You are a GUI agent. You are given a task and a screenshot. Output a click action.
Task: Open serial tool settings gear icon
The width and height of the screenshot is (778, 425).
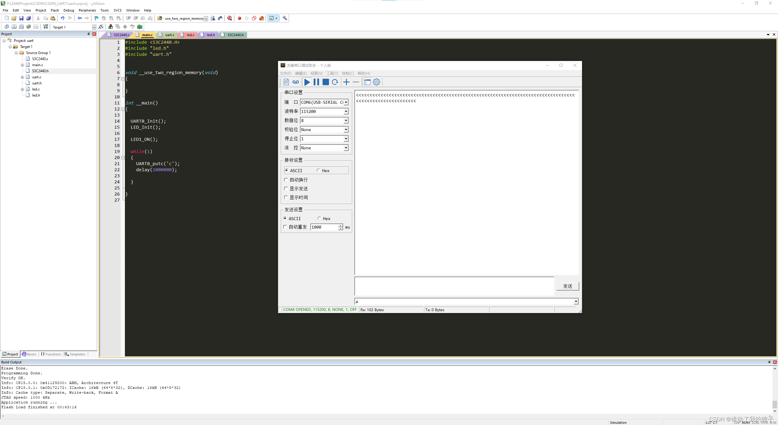[377, 82]
